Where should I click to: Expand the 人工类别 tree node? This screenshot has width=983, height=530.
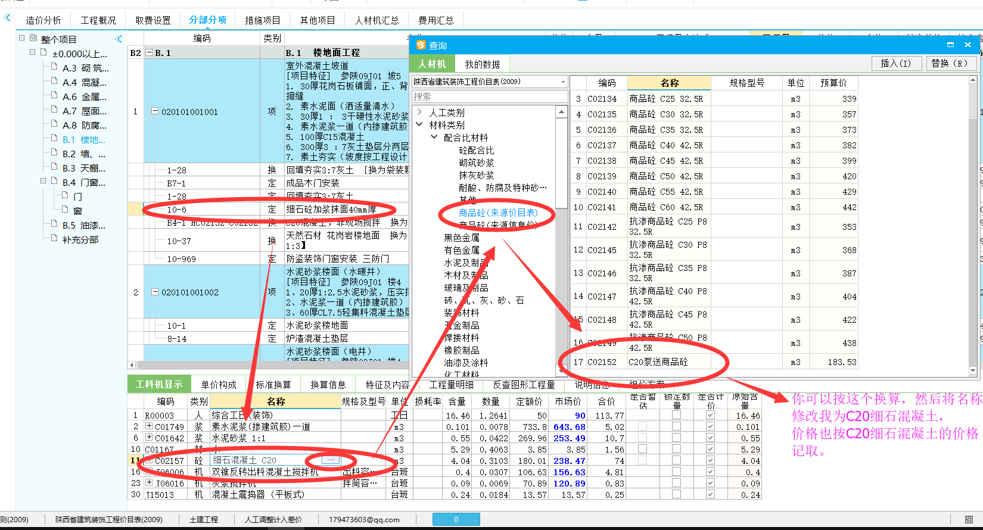pyautogui.click(x=420, y=112)
